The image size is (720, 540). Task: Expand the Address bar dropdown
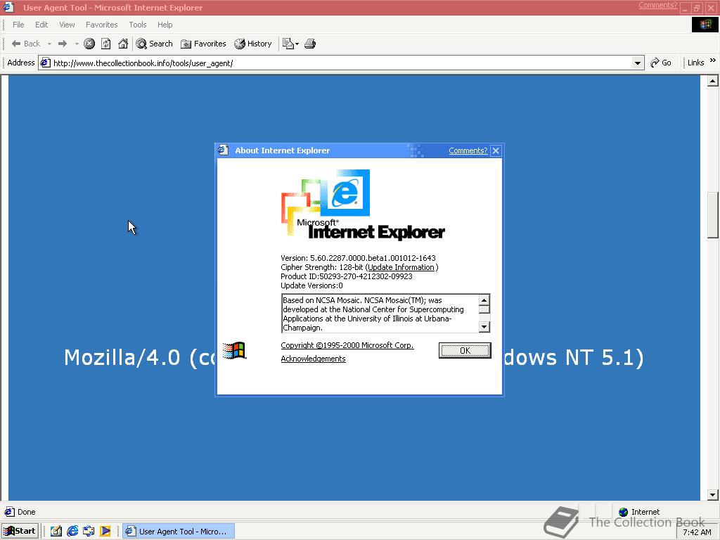pyautogui.click(x=638, y=63)
